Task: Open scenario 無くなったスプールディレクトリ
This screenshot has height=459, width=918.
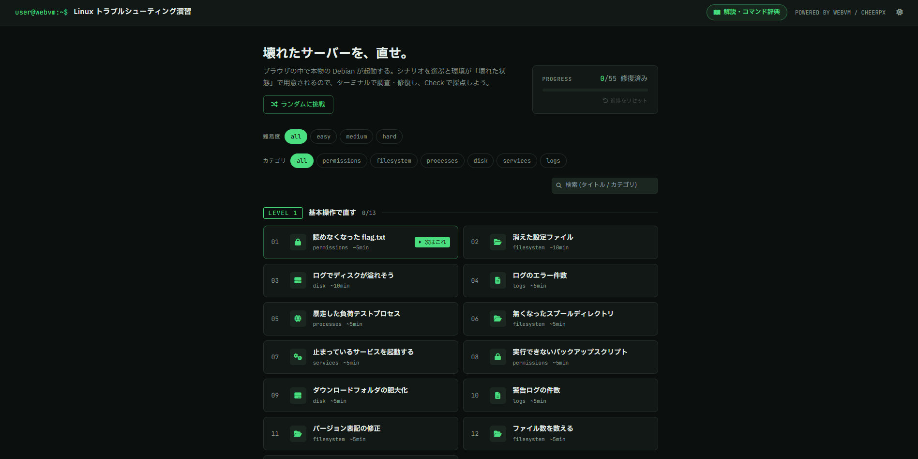Action: click(x=560, y=319)
